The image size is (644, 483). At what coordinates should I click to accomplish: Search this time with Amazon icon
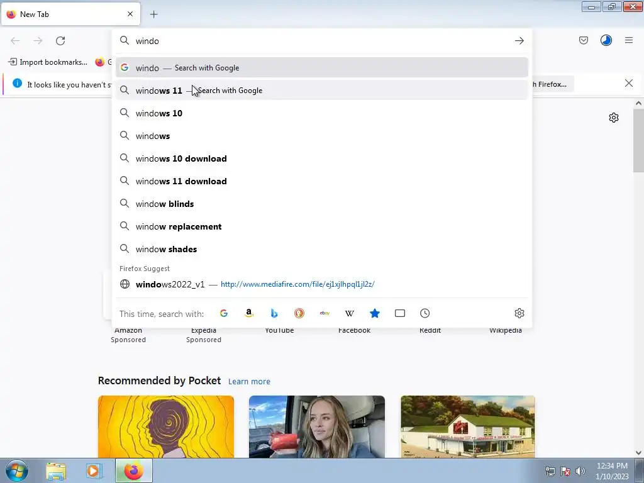point(249,313)
